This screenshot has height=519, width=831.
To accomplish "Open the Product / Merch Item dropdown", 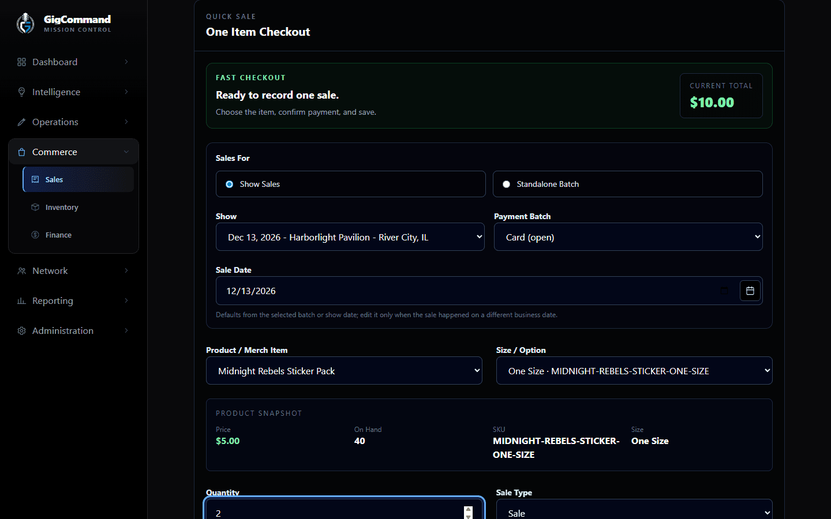I will point(344,371).
